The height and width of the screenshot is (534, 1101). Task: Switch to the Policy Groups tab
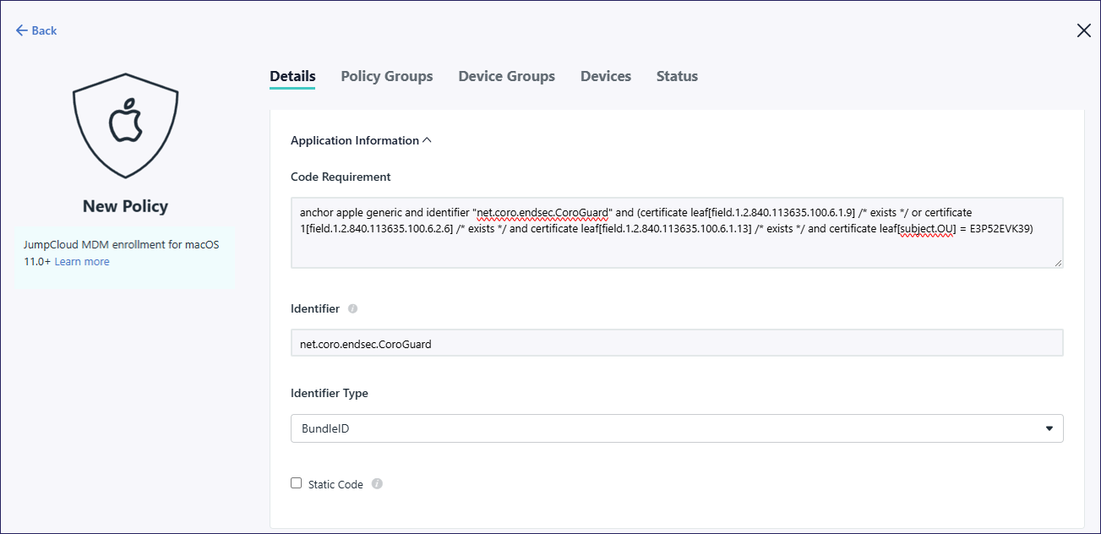pyautogui.click(x=386, y=76)
